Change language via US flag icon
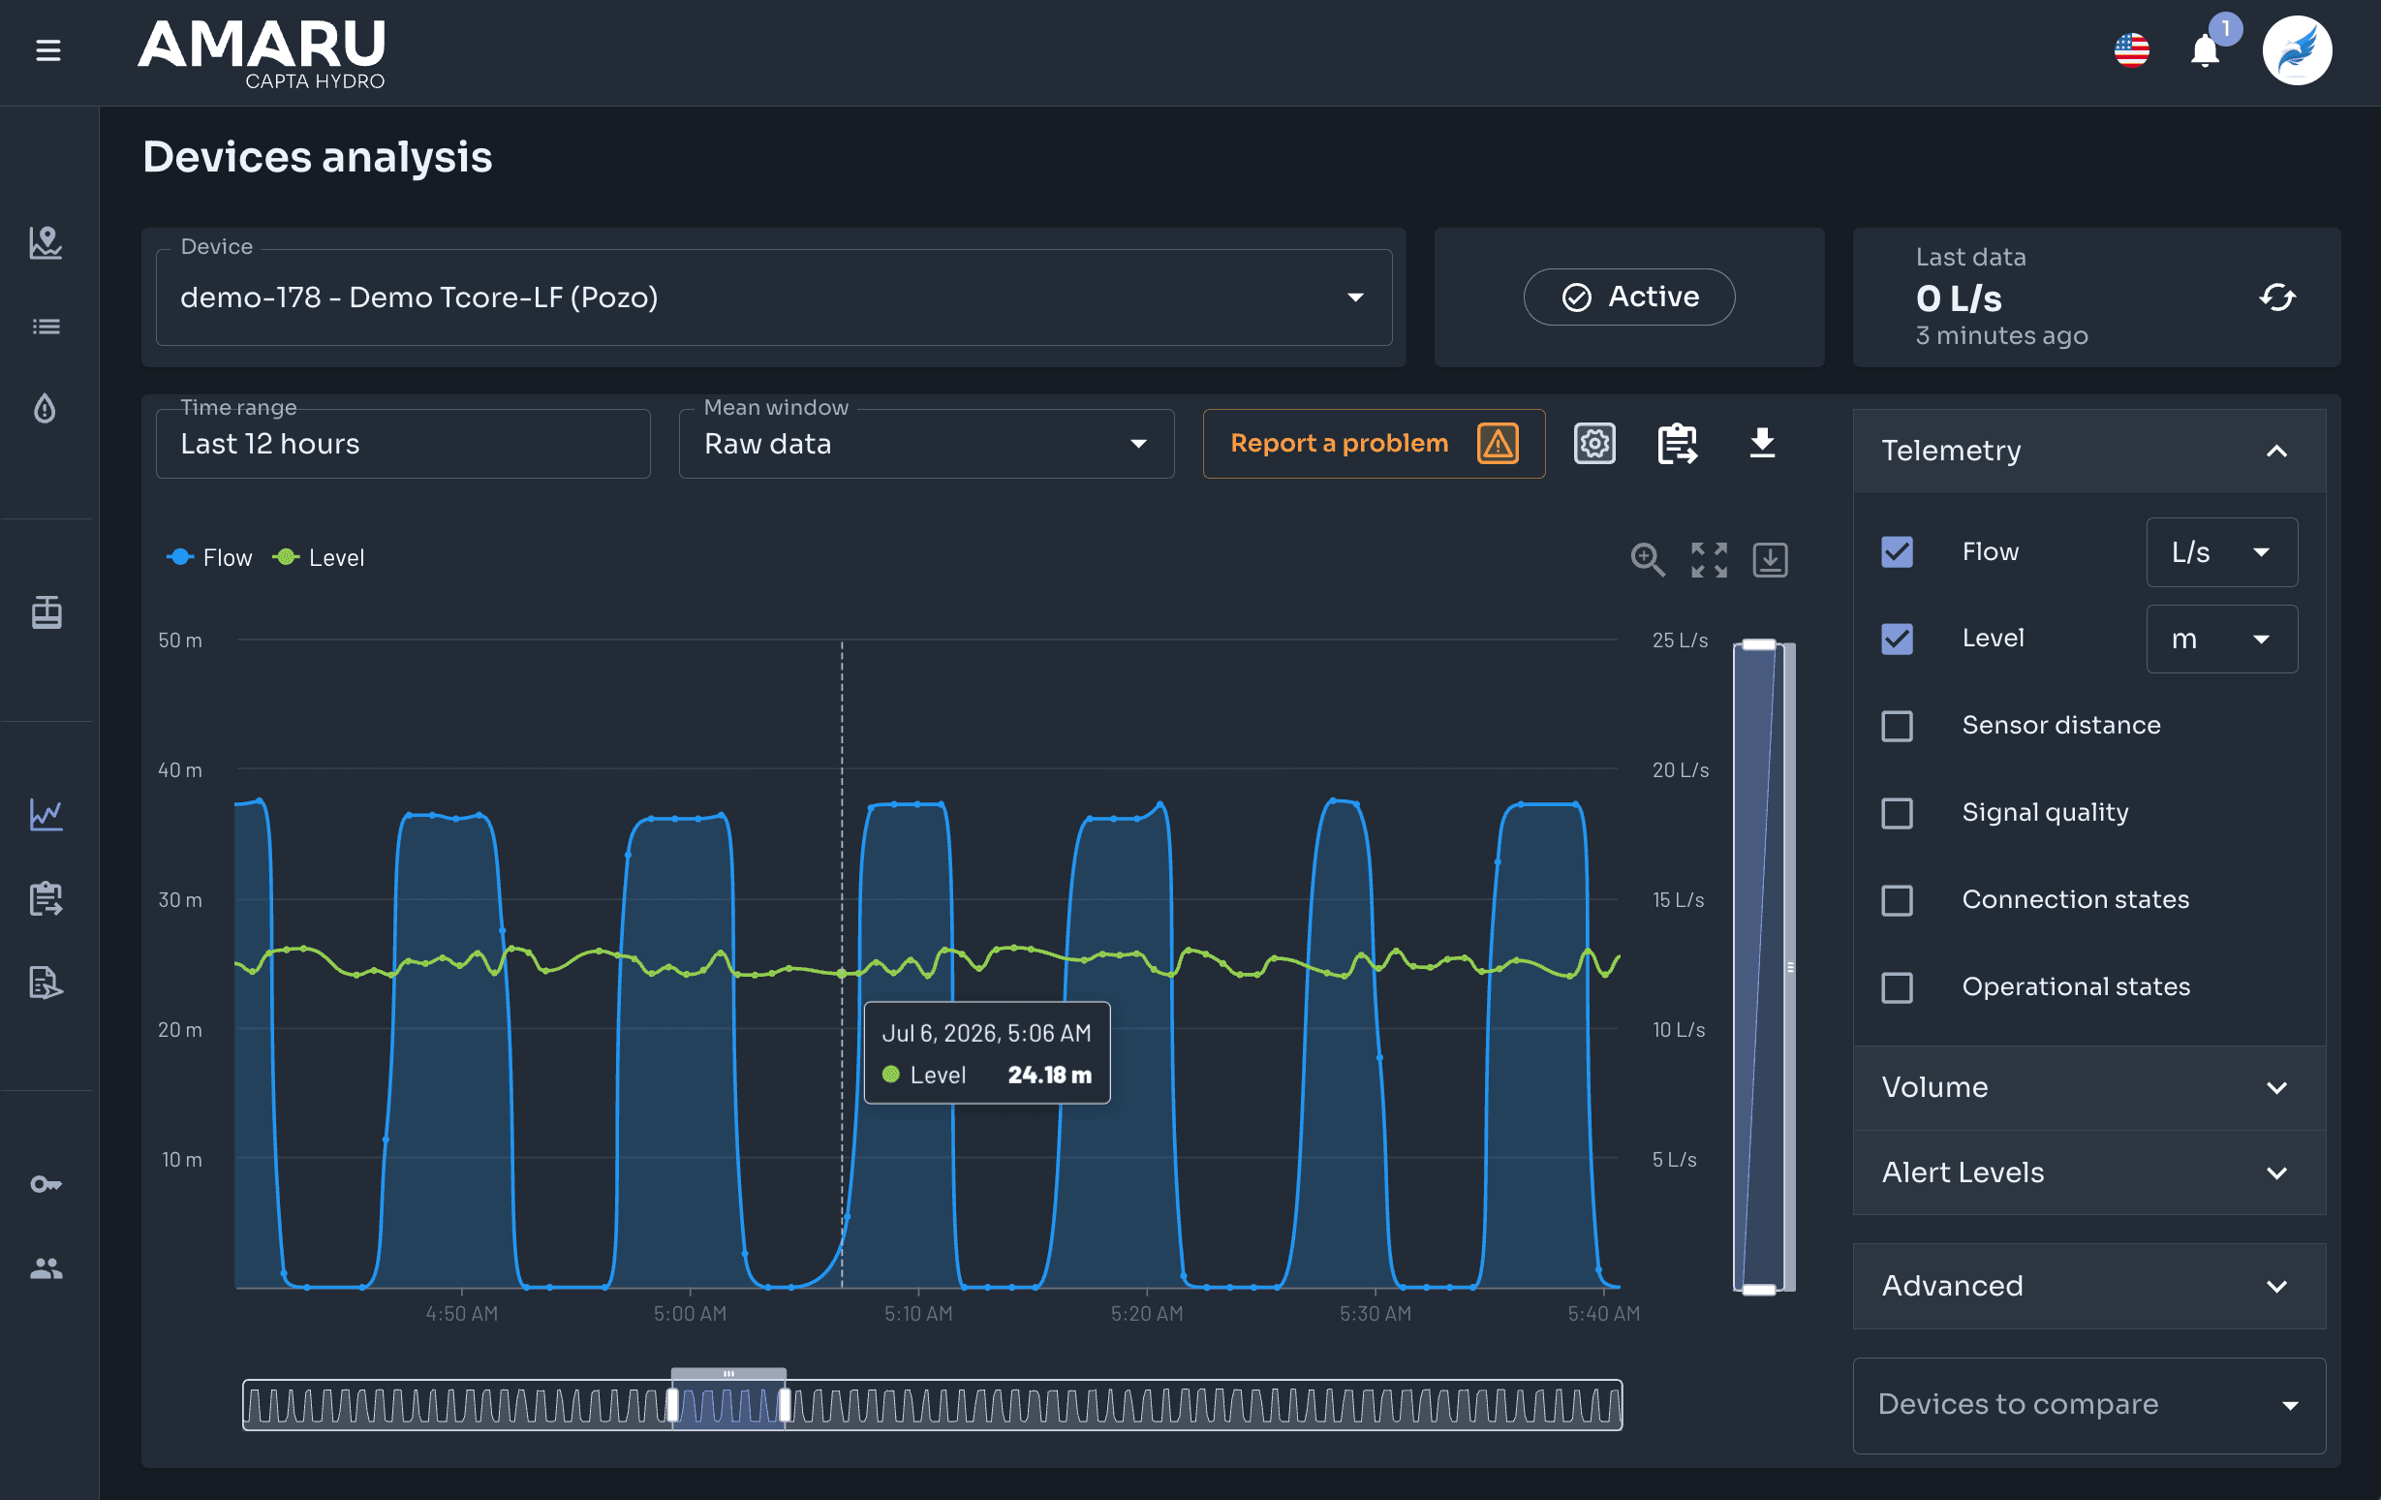Image resolution: width=2381 pixels, height=1500 pixels. (x=2132, y=50)
